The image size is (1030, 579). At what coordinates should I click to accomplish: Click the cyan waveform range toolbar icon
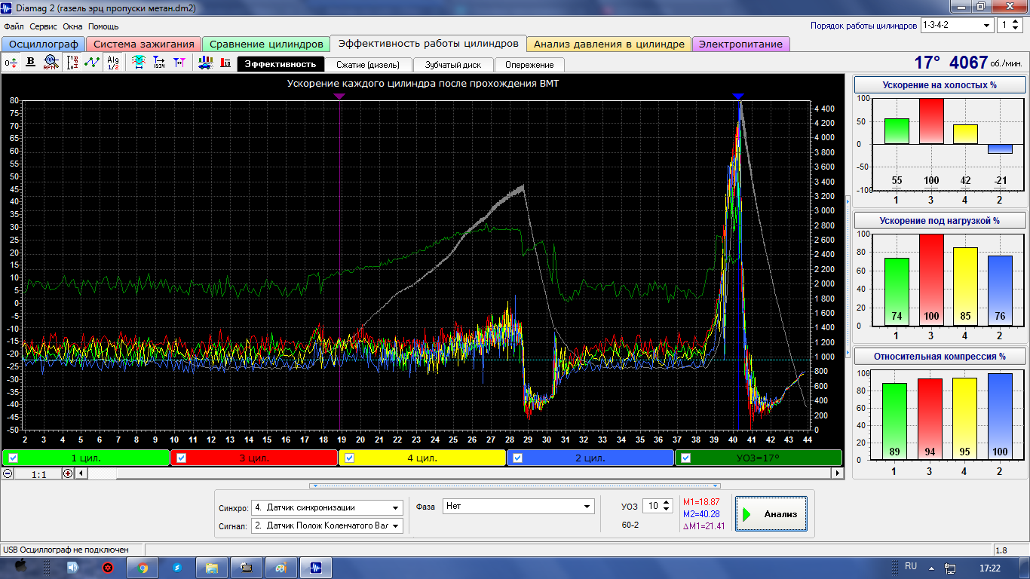click(x=139, y=63)
